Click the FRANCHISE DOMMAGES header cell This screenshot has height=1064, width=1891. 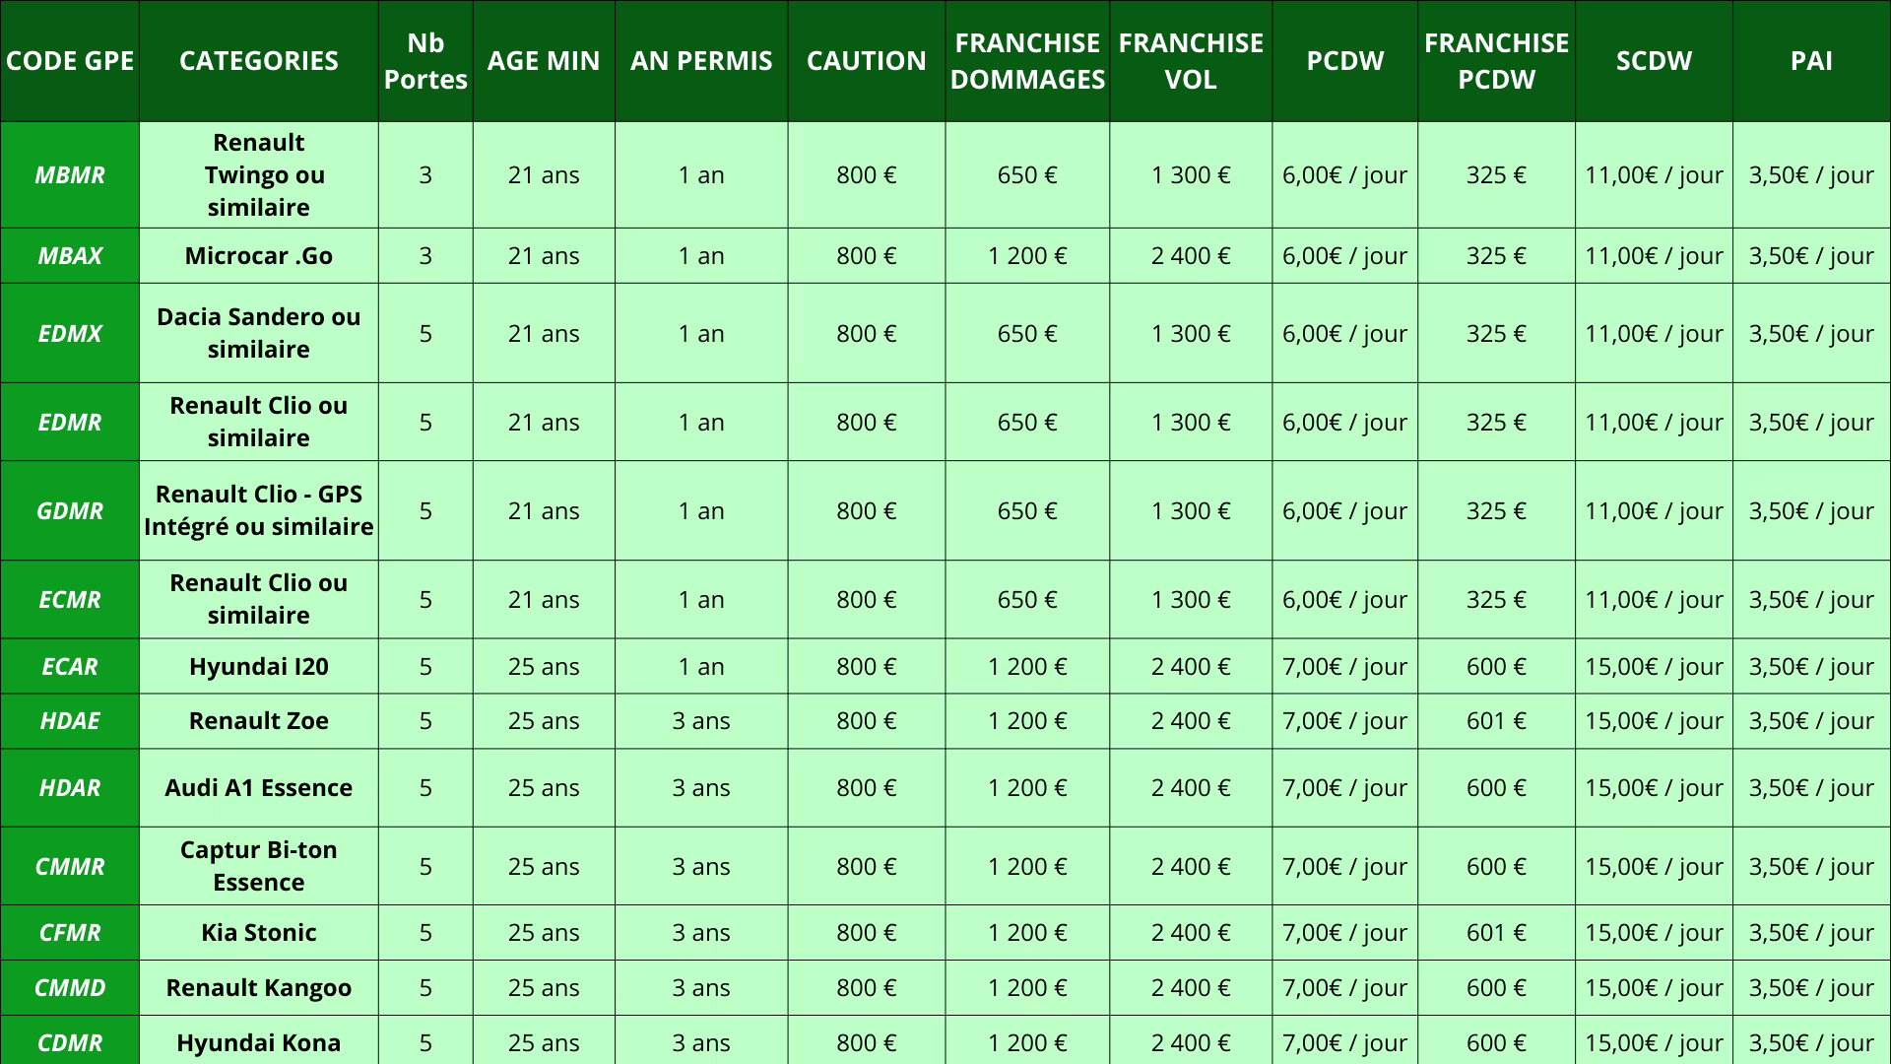pos(1027,61)
